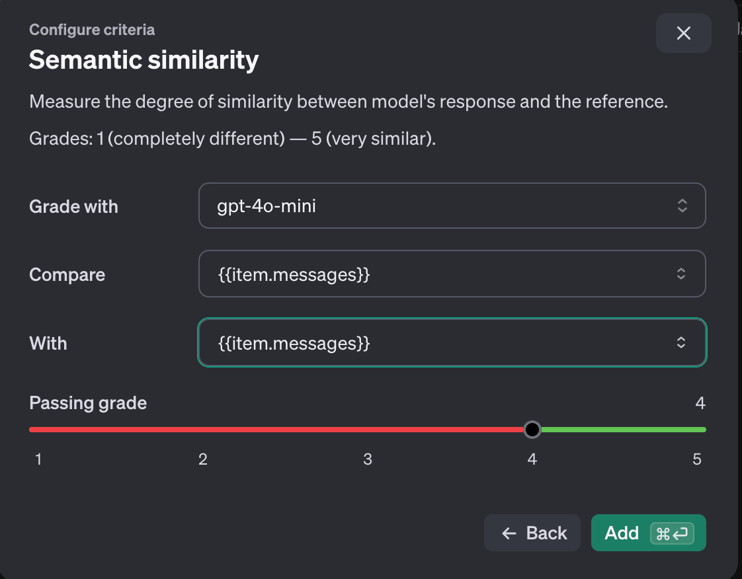Click the chevron in Grade with field

[682, 206]
